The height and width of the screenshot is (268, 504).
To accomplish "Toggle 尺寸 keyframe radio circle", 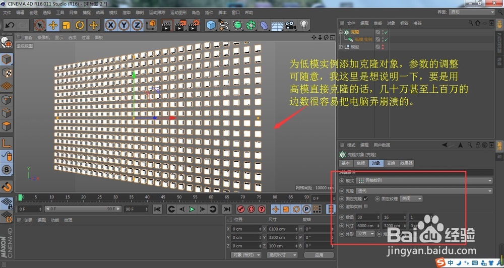I will (x=342, y=226).
